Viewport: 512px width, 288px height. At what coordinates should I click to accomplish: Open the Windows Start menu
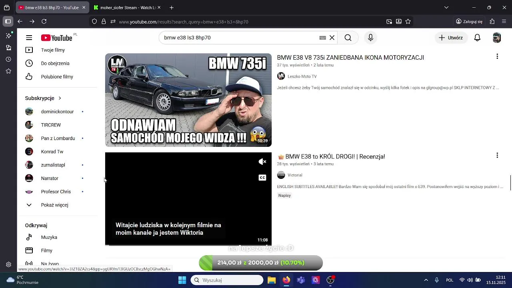coord(182,280)
